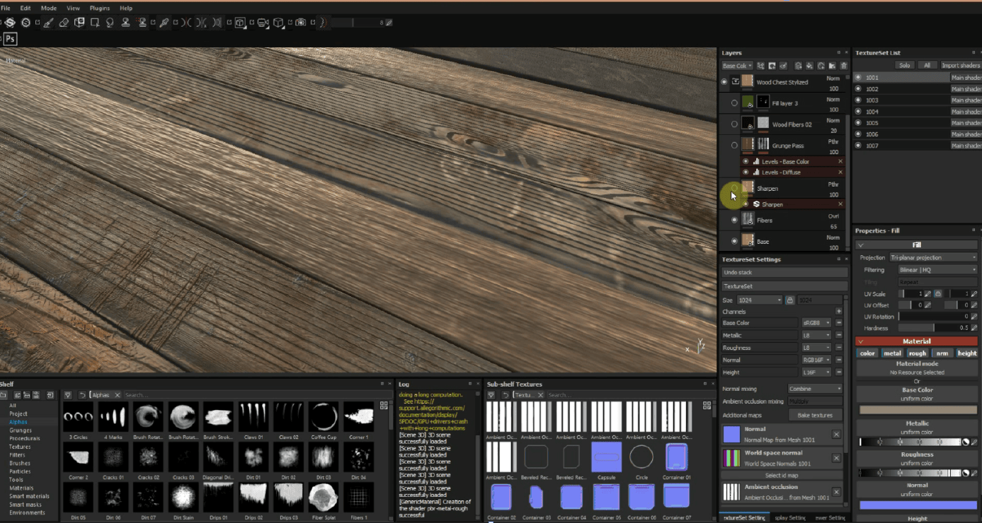The width and height of the screenshot is (982, 523).
Task: Open the TextureSet Size dropdown
Action: pos(760,300)
